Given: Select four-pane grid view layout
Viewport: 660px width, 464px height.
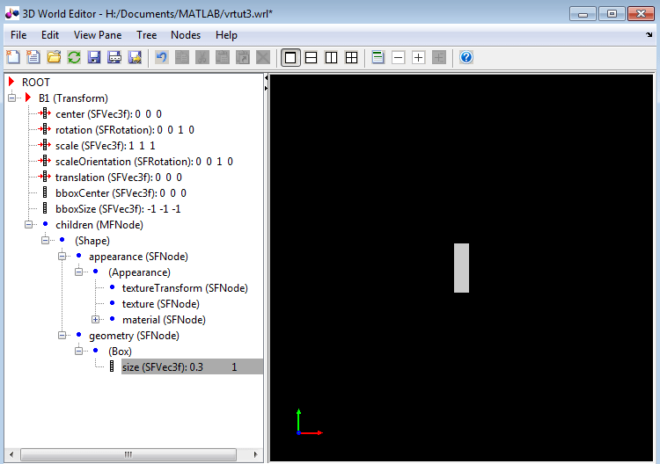Looking at the screenshot, I should pyautogui.click(x=351, y=58).
